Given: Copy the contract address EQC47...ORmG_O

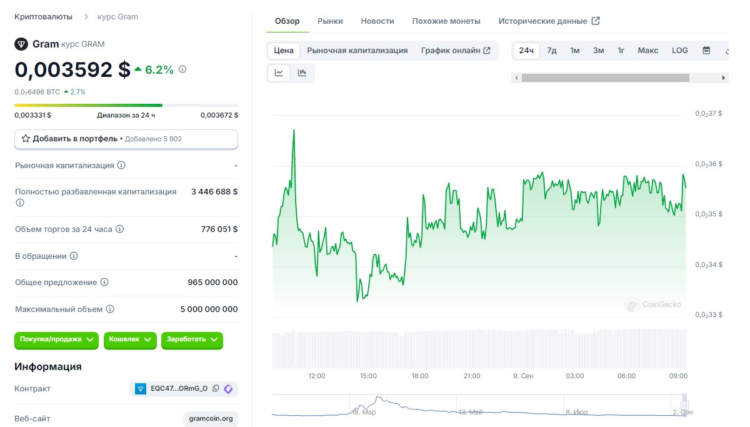Looking at the screenshot, I should click(216, 389).
